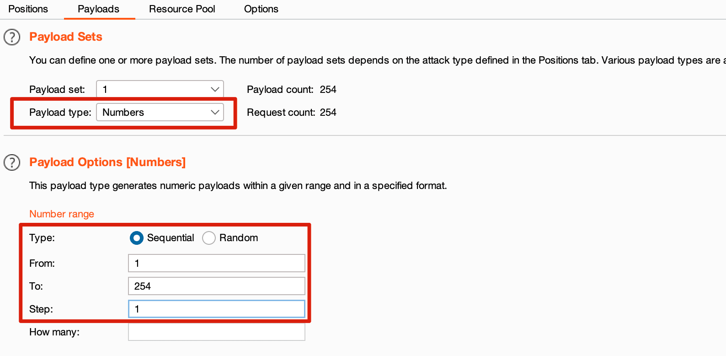Screen dimensions: 726x356
Task: Switch to the Payloads tab
Action: pyautogui.click(x=98, y=9)
